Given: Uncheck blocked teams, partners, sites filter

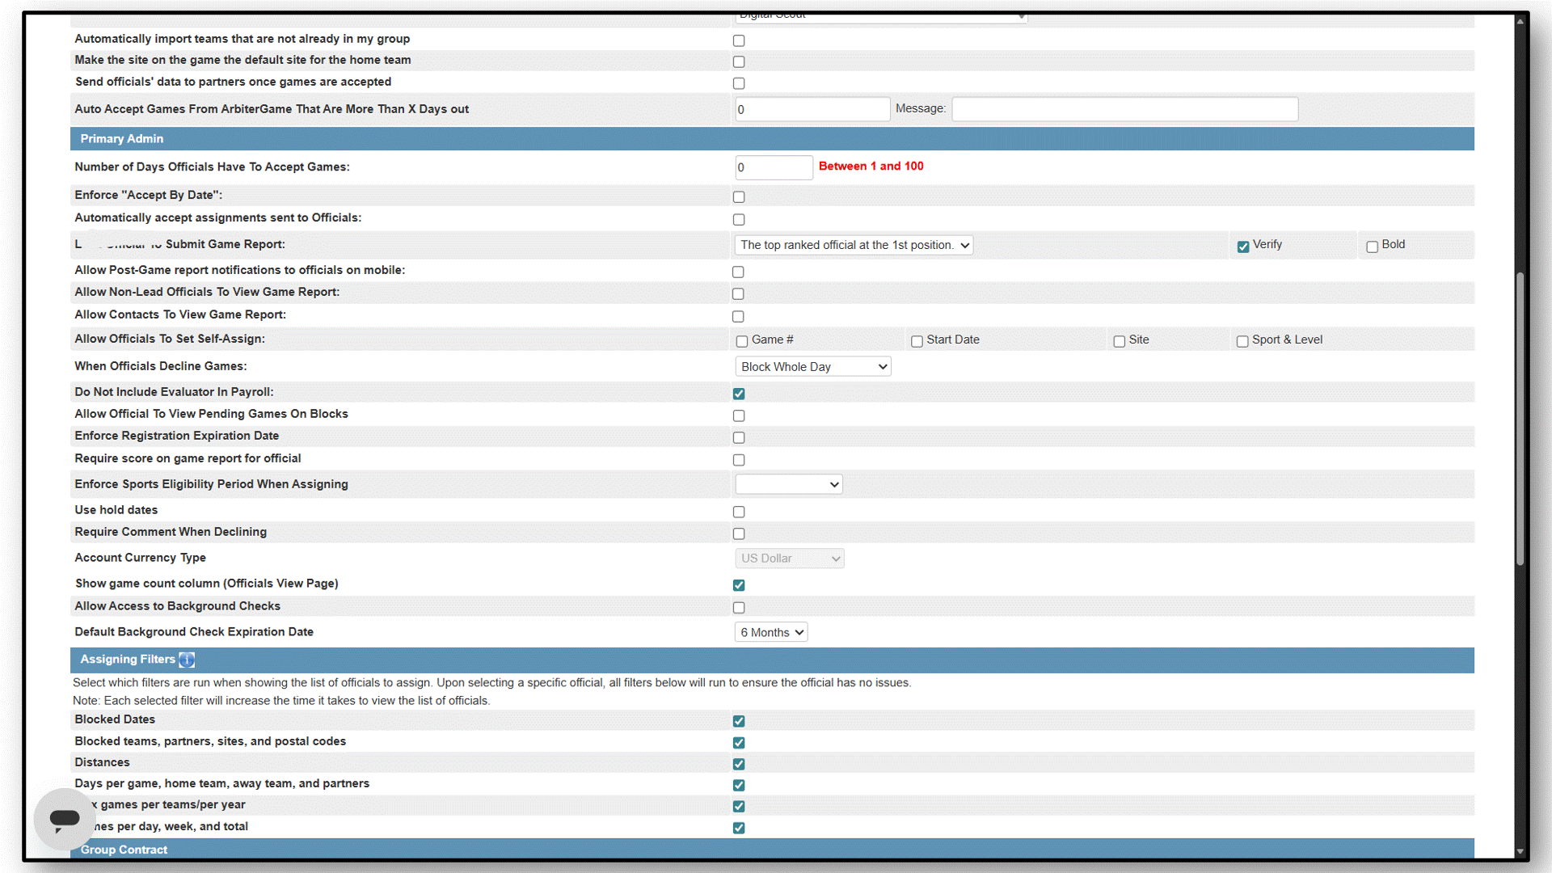Looking at the screenshot, I should pos(739,742).
